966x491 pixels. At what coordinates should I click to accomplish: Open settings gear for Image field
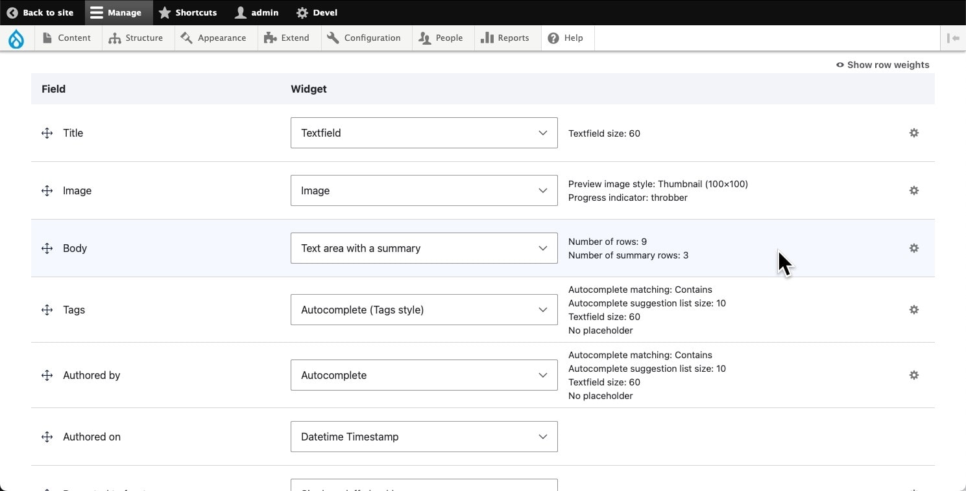pos(913,190)
